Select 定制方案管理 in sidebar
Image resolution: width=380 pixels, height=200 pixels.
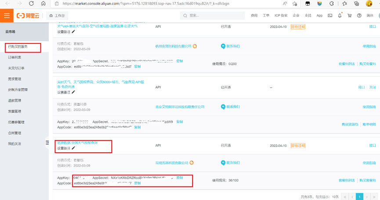tap(18, 90)
